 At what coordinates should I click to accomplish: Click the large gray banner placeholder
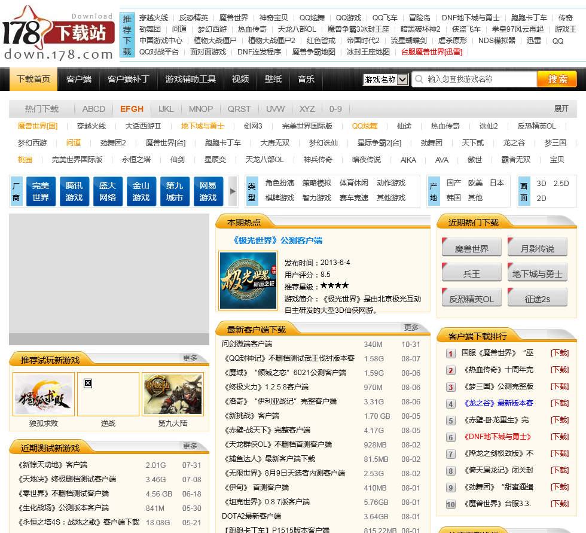109,279
